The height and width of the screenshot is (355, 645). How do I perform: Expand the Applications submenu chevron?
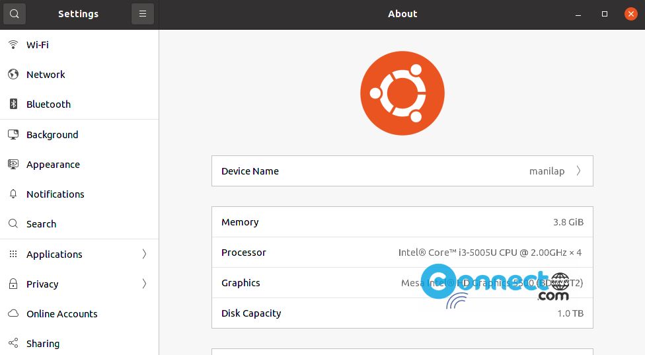144,254
